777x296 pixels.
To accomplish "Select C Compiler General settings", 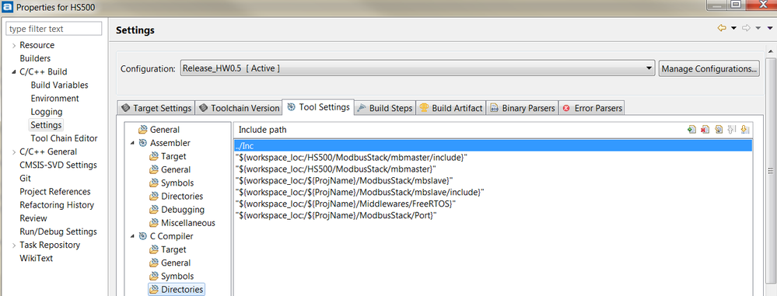I will pyautogui.click(x=170, y=263).
